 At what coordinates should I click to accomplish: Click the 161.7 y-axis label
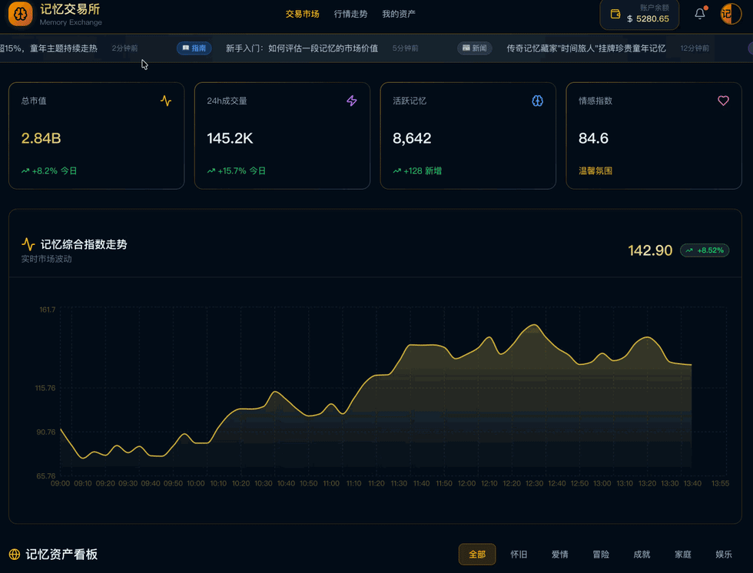tap(47, 310)
